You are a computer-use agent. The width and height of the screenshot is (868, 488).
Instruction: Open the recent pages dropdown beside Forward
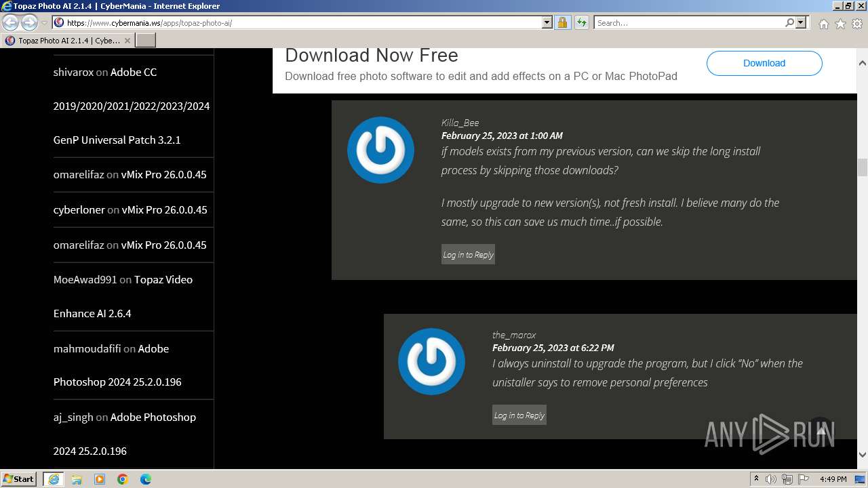[44, 23]
